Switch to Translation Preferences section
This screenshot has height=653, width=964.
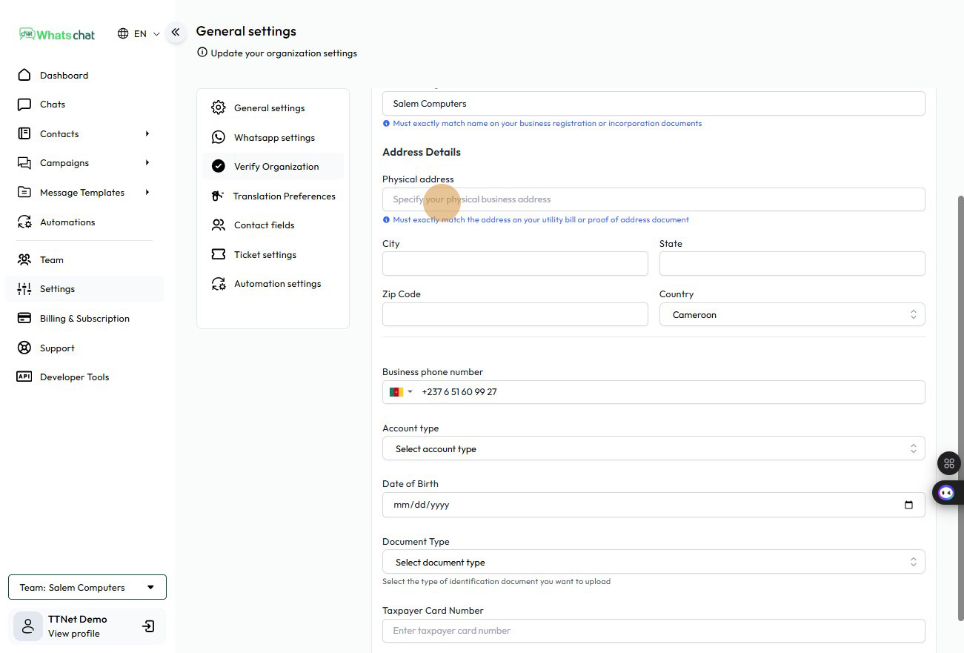tap(283, 196)
